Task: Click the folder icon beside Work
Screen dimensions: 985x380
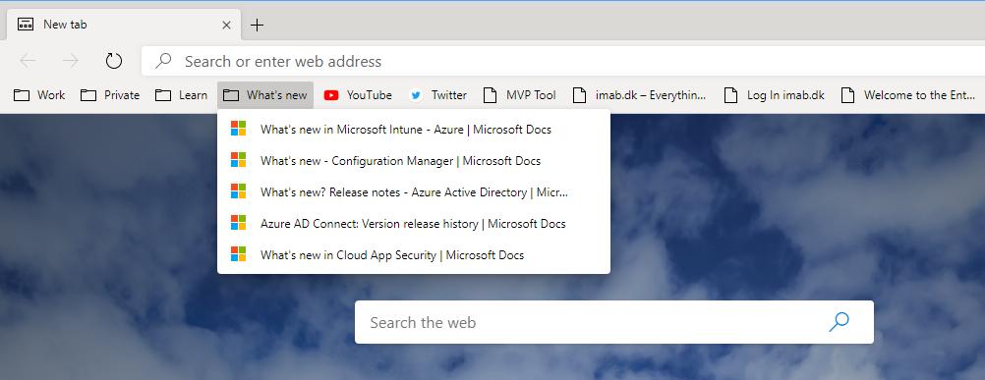Action: 22,95
